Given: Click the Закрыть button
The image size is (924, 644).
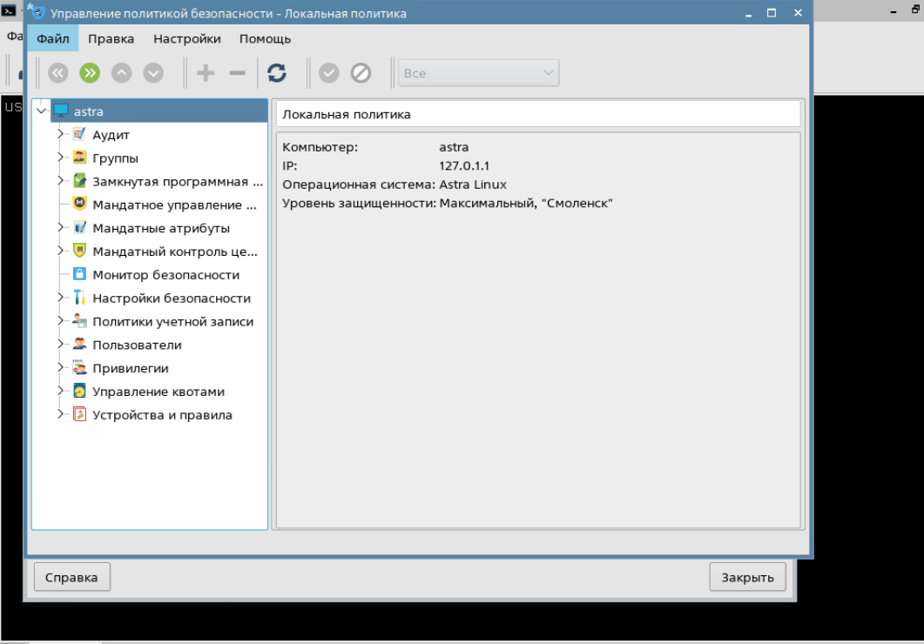Looking at the screenshot, I should (x=748, y=577).
